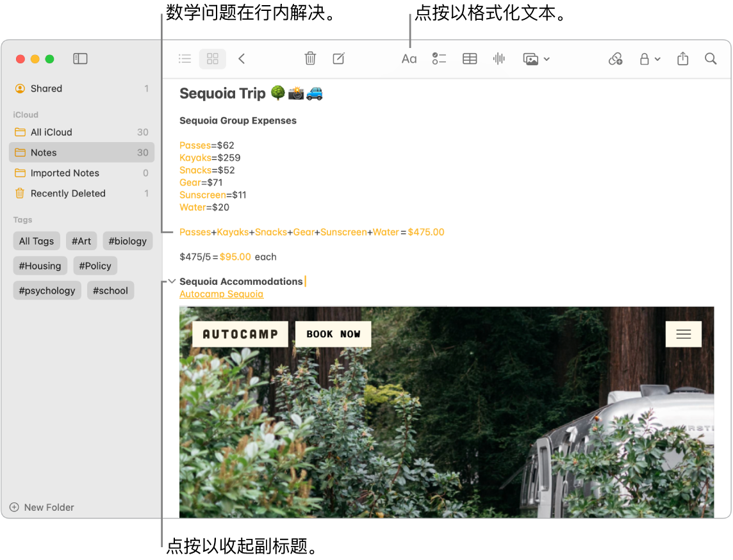
Task: Click the Water=$20 line
Action: coord(204,207)
